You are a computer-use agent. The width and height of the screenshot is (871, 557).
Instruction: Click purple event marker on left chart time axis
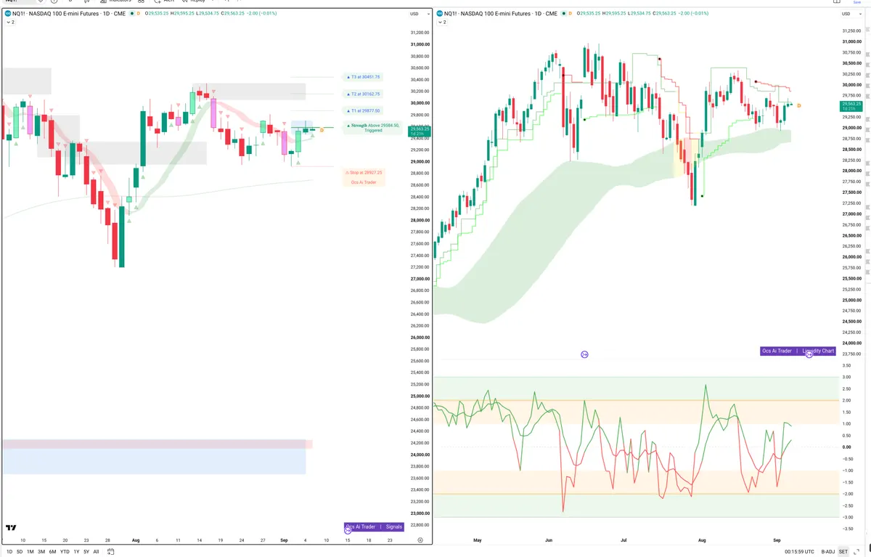click(348, 531)
